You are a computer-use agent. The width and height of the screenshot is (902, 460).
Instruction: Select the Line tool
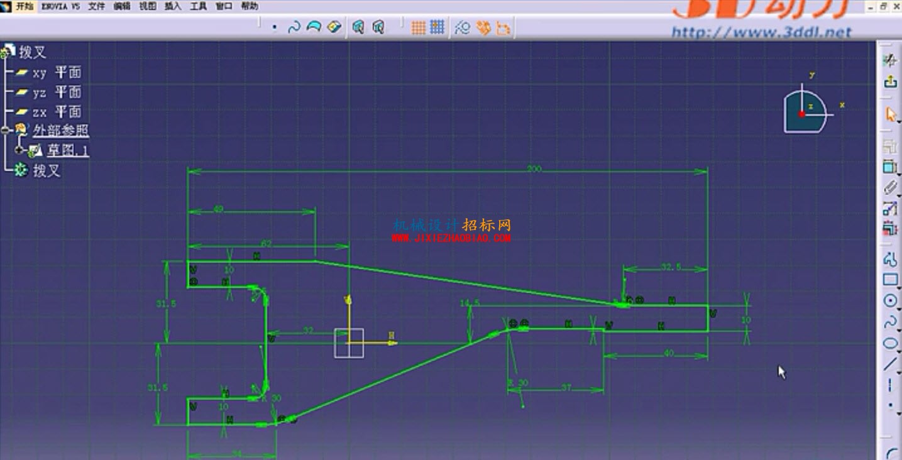point(889,364)
